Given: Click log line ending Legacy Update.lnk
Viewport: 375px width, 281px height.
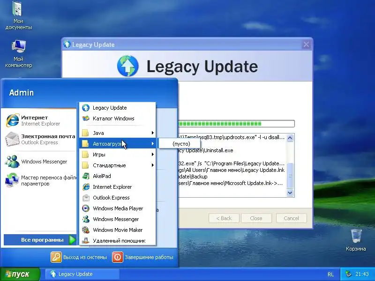Looking at the screenshot, I should click(x=232, y=170).
